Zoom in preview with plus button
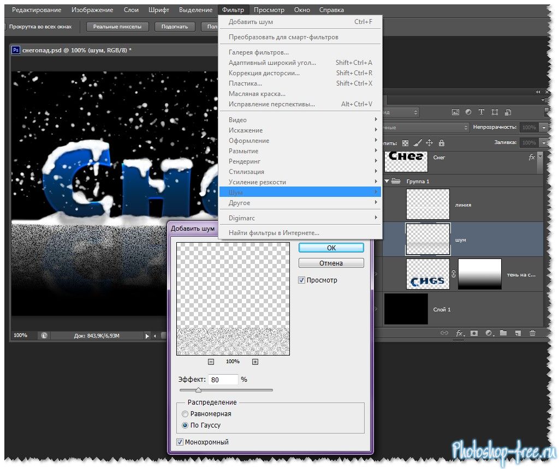This screenshot has height=469, width=559. coord(255,362)
